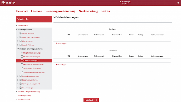Open Rechtsschutzversicherungen
This screenshot has width=181, height=102.
tap(34, 64)
